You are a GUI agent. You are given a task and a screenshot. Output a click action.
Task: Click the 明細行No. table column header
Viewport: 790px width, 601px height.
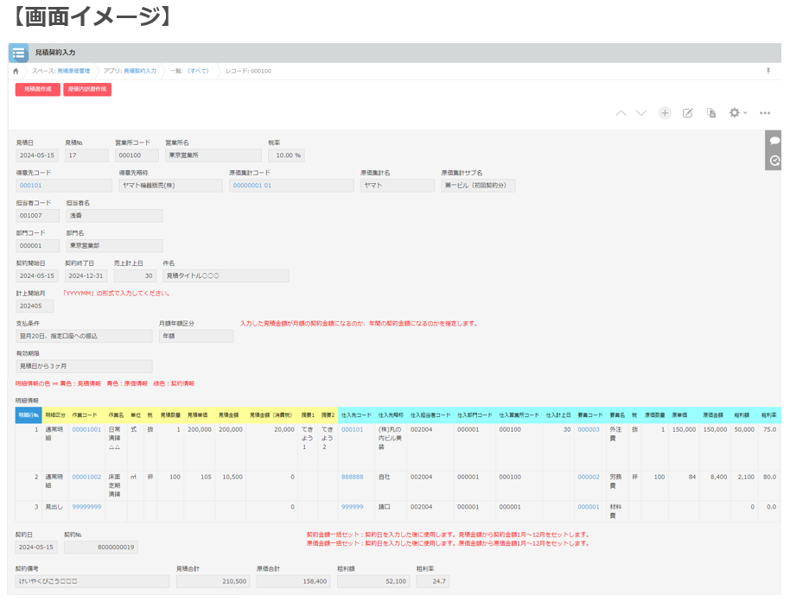point(29,415)
